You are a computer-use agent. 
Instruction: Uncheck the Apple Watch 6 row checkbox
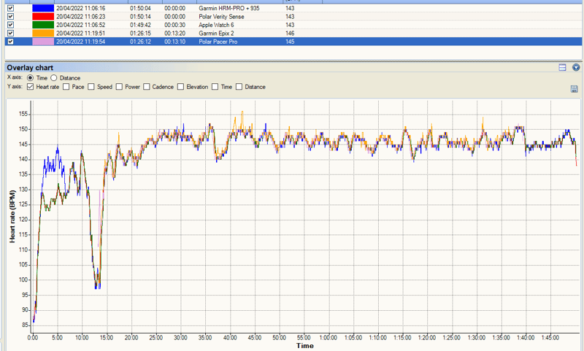point(11,25)
